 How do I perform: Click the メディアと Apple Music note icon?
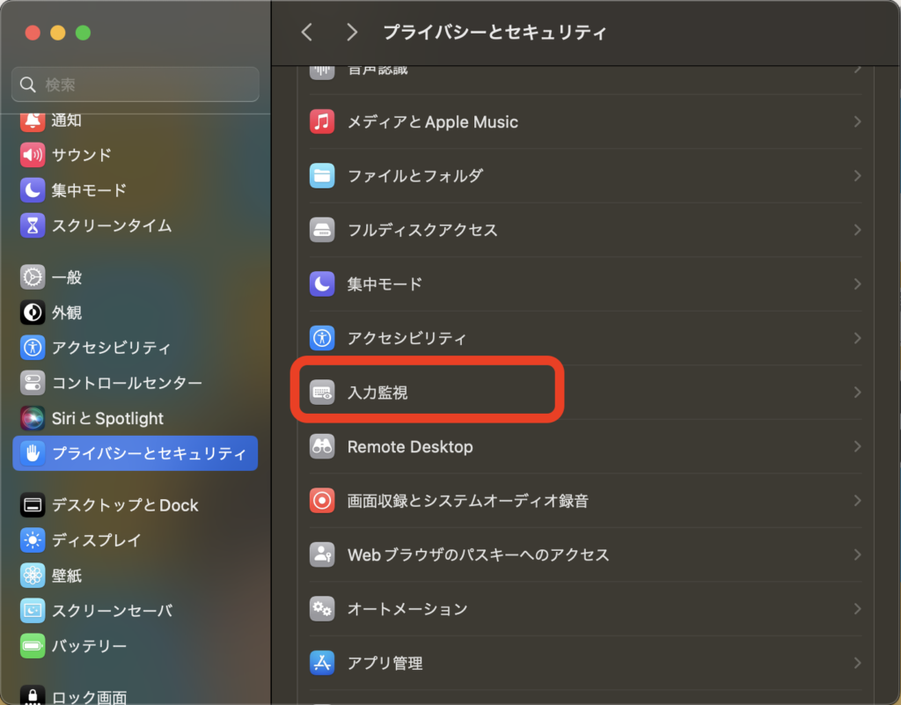click(x=322, y=121)
